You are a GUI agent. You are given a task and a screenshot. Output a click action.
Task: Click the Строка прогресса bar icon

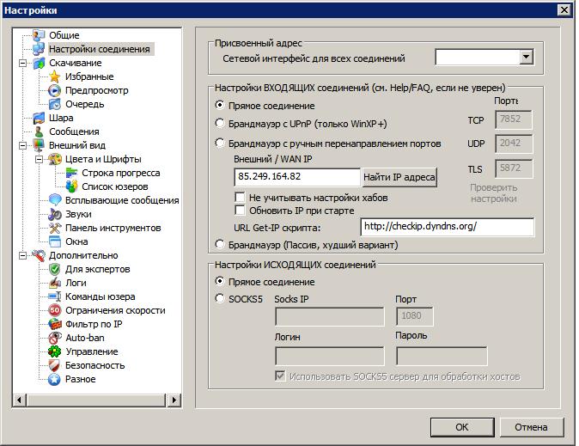(x=71, y=173)
